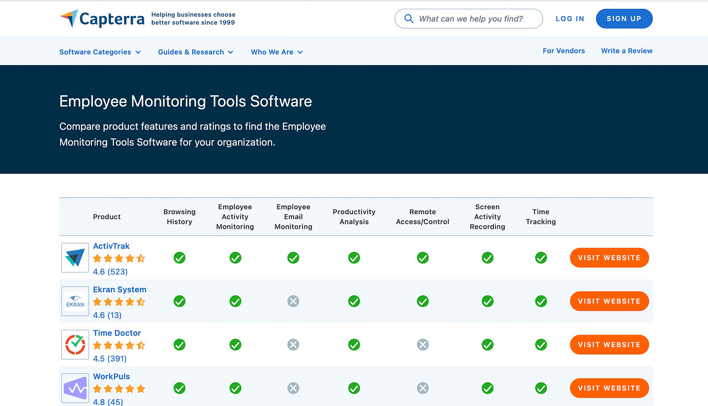
Task: Focus the 'What can we help you find?' field
Action: point(469,18)
